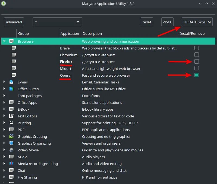Click the Description column header

[x=129, y=33]
